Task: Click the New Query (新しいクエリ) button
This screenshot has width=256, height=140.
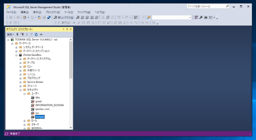Action: coord(64,17)
